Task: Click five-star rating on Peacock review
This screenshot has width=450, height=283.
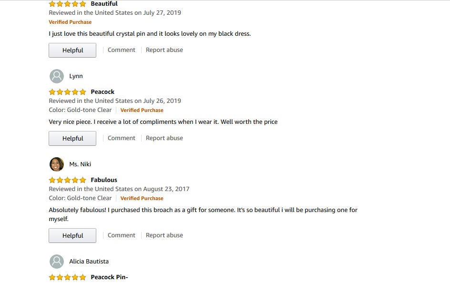Action: point(68,92)
